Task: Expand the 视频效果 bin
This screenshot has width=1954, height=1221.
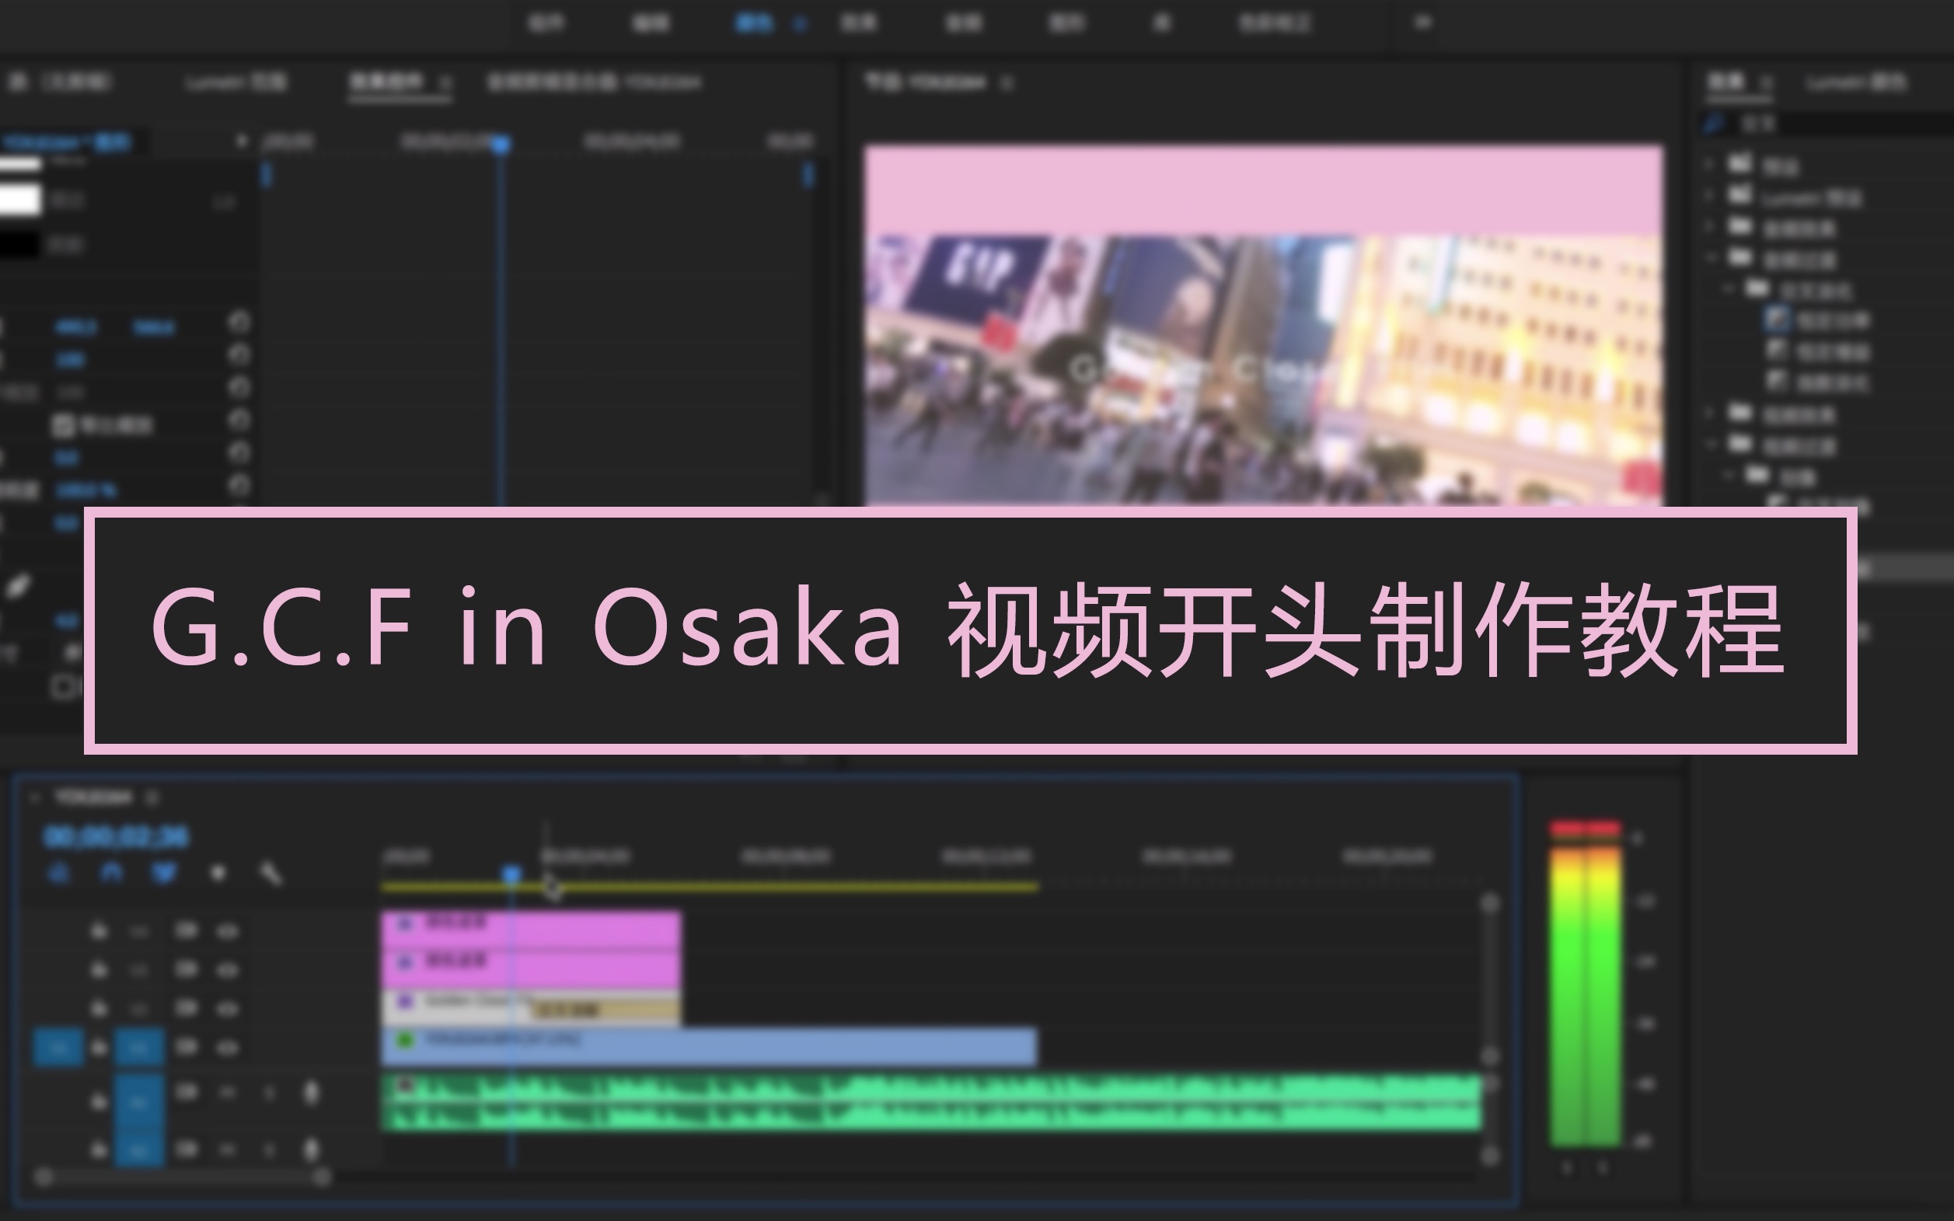Action: [x=1708, y=413]
